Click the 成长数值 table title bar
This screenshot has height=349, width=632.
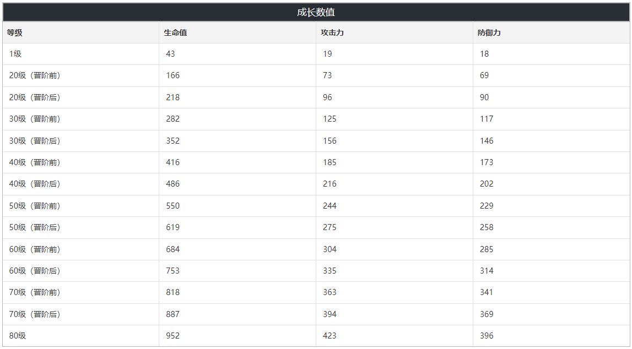316,12
